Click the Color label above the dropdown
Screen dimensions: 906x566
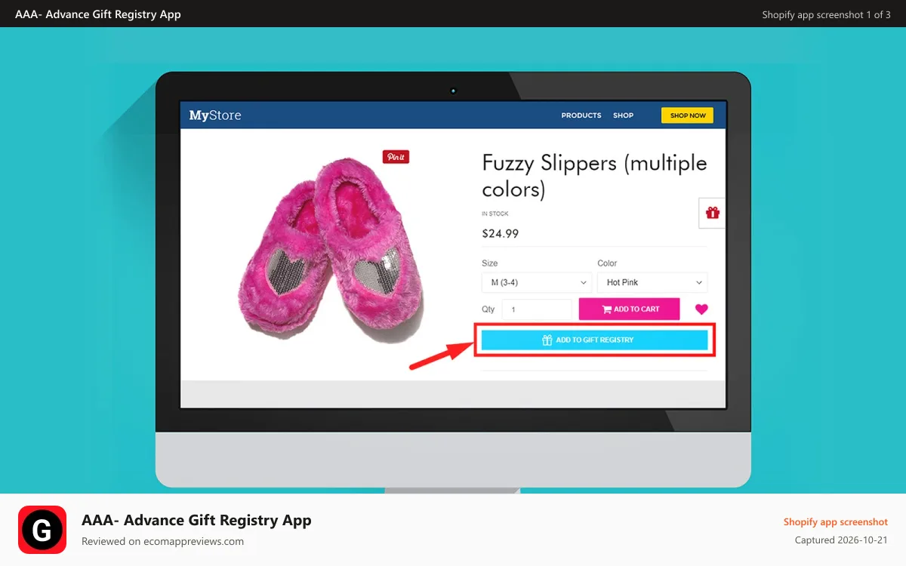click(x=607, y=263)
